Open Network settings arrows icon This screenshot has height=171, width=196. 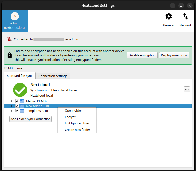pyautogui.click(x=186, y=17)
